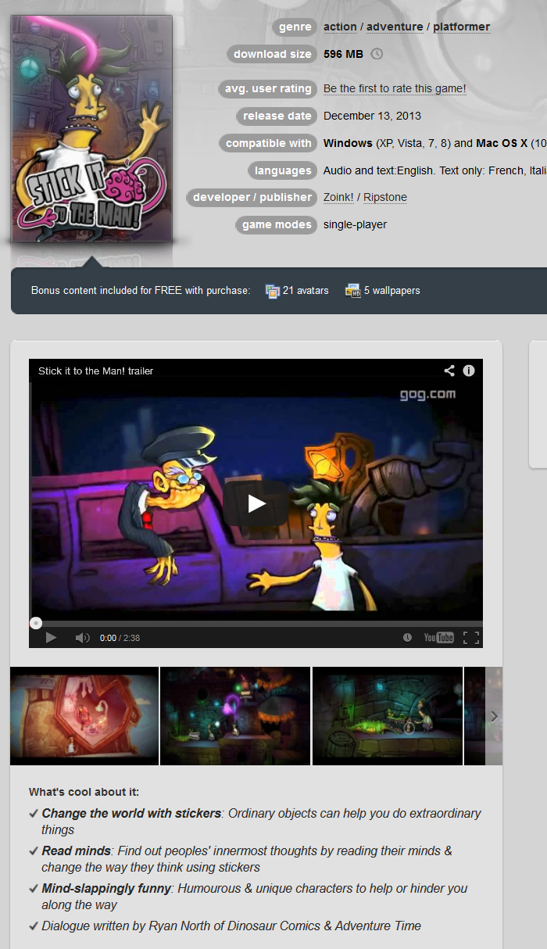Image resolution: width=547 pixels, height=949 pixels.
Task: Click the '5 wallpapers' text
Action: pos(391,291)
